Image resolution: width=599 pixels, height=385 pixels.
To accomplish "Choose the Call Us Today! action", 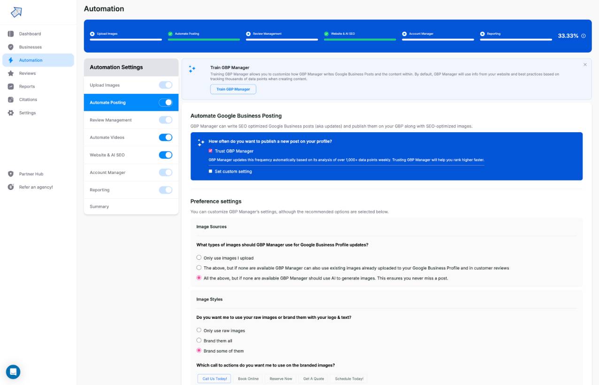I will (x=215, y=378).
